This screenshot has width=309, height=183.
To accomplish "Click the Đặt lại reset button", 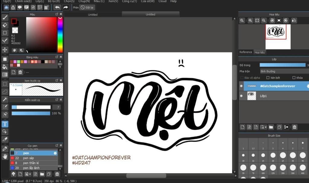I will click(87, 8).
